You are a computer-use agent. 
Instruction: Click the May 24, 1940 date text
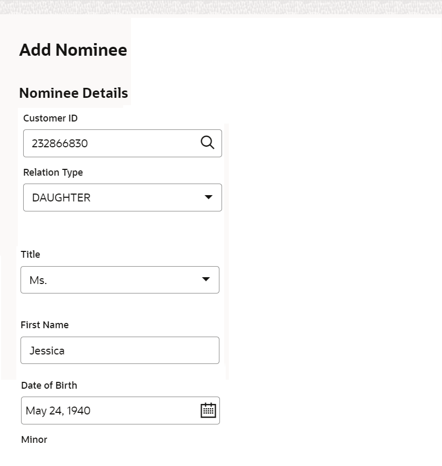58,411
